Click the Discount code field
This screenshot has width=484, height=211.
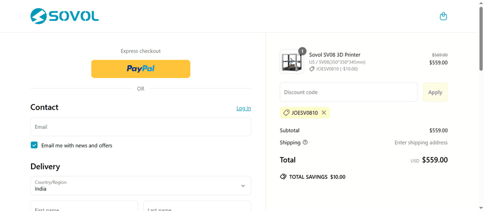pos(349,92)
